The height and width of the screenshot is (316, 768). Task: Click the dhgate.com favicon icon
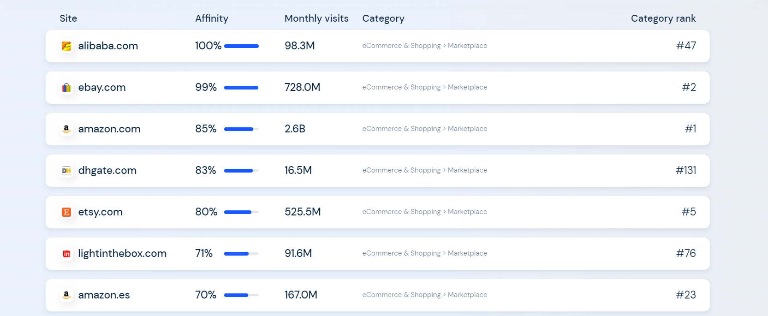click(66, 171)
